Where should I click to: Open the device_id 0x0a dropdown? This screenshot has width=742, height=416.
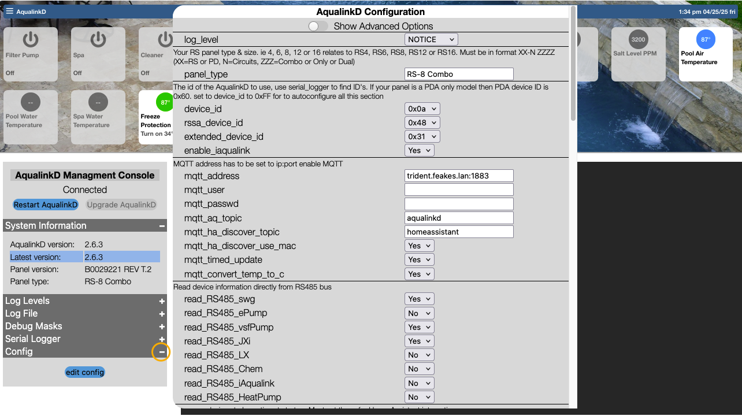tap(422, 109)
